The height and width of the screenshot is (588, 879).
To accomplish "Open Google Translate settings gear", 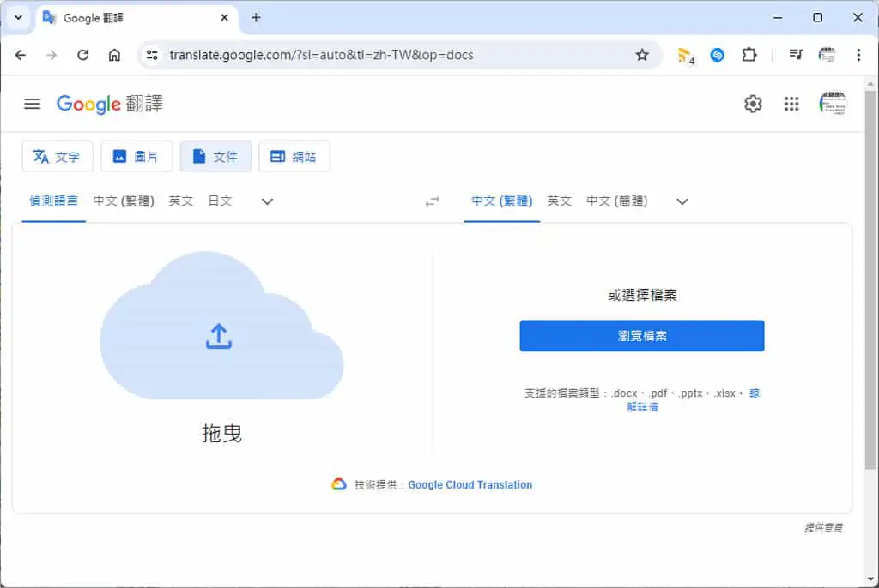I will coord(753,104).
